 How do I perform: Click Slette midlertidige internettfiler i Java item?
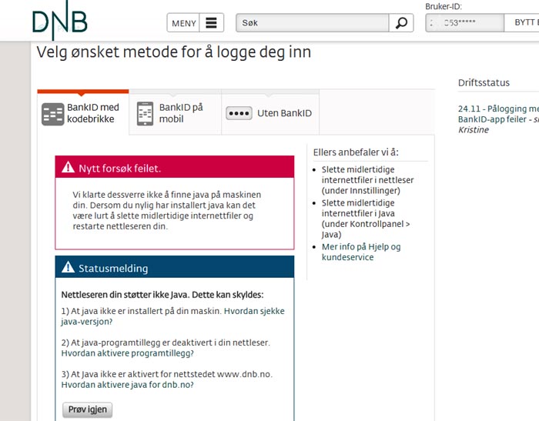(366, 219)
